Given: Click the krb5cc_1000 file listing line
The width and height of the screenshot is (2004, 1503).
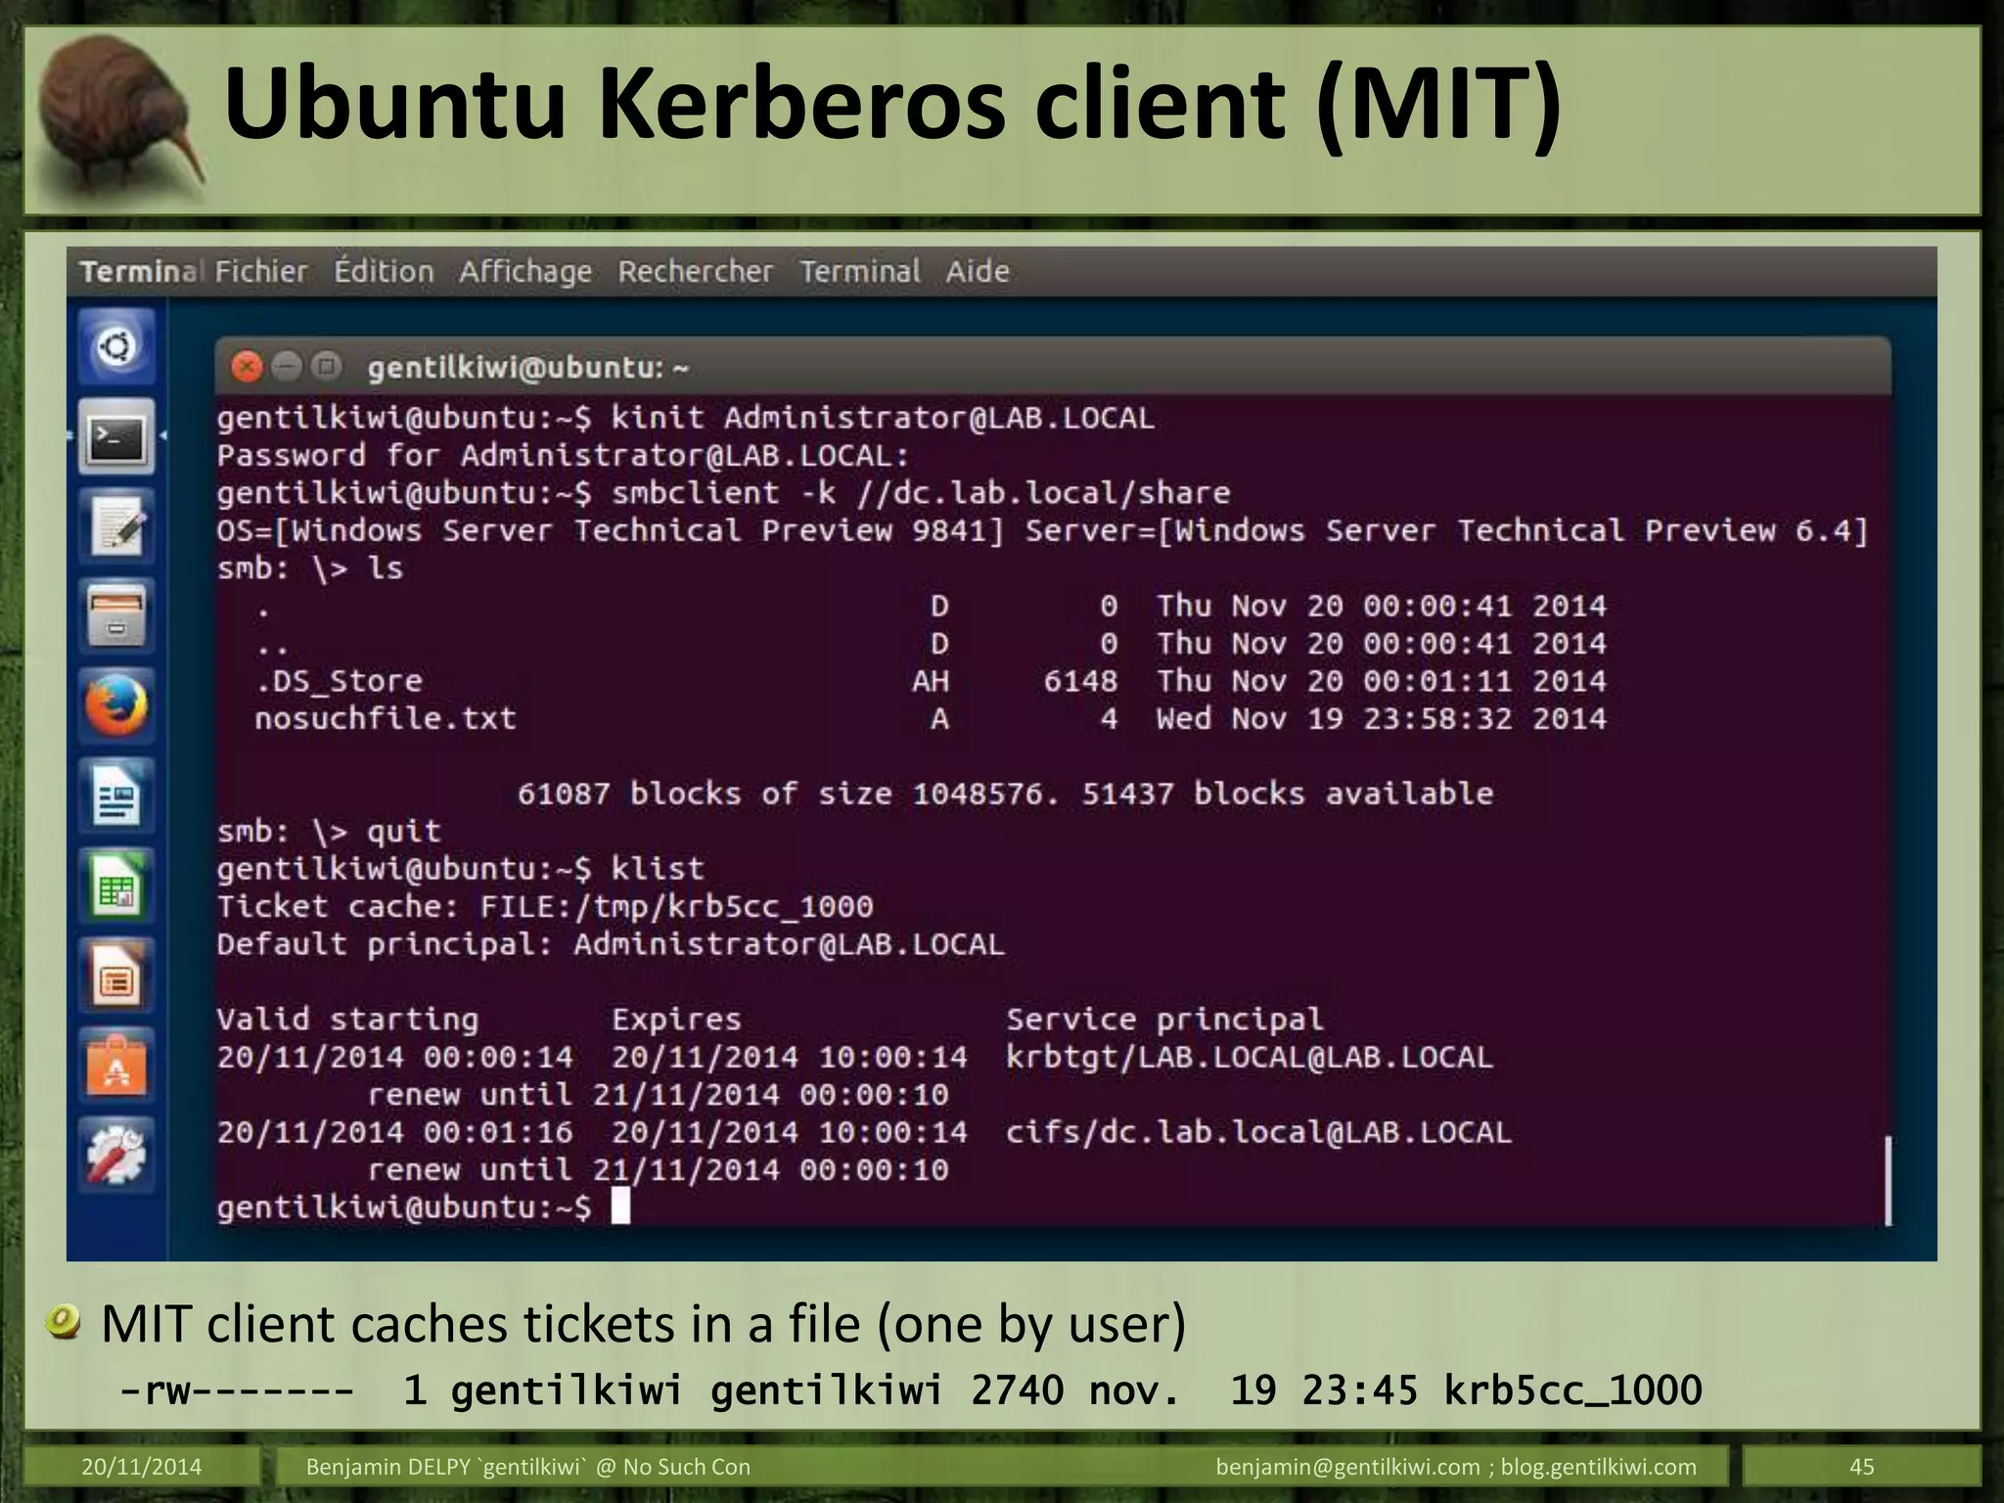Looking at the screenshot, I should pos(910,1390).
